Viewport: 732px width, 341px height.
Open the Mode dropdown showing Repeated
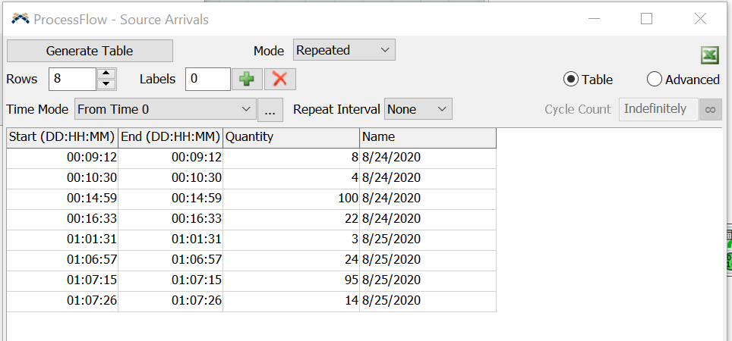(344, 51)
